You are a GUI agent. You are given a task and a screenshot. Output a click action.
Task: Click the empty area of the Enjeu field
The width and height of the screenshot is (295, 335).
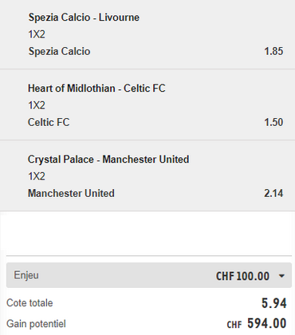coord(128,275)
